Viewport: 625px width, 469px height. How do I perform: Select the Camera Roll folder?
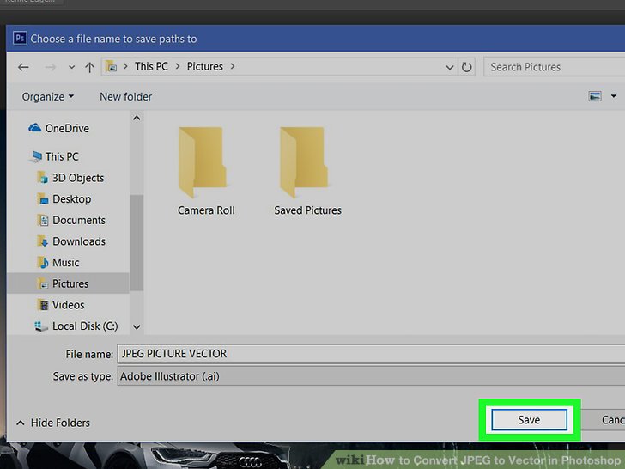[206, 172]
